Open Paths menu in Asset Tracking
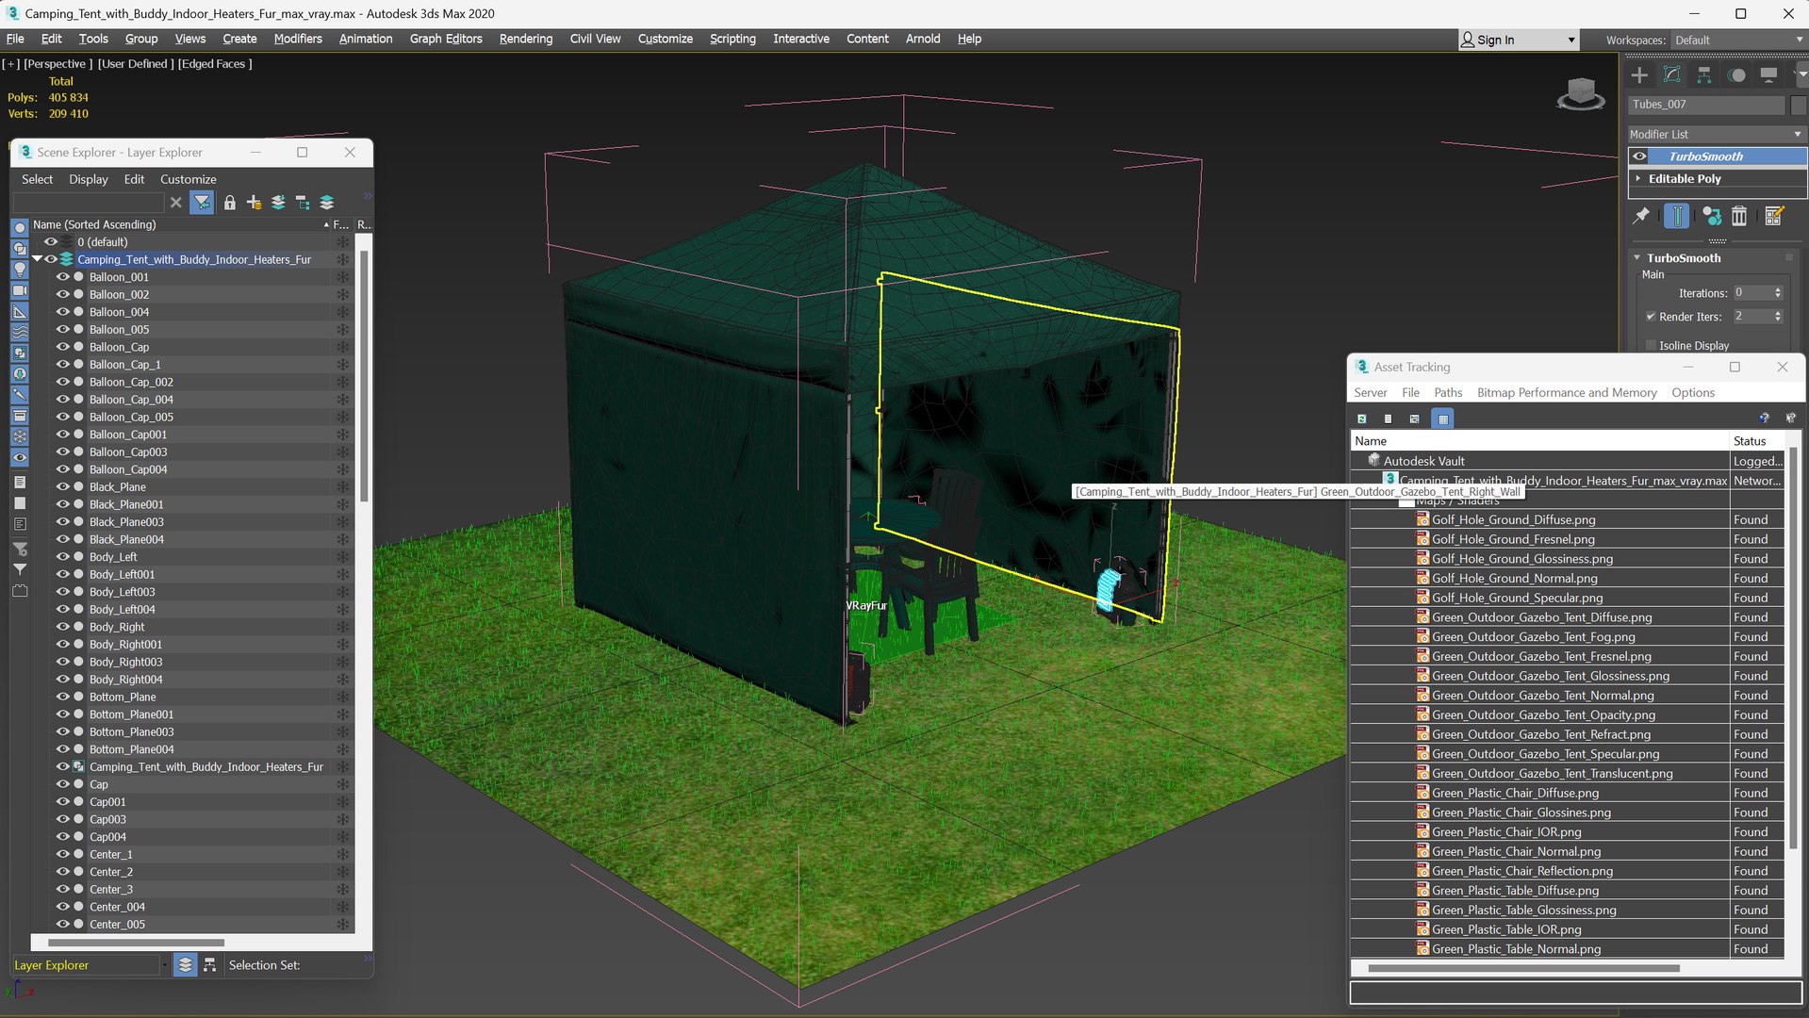The height and width of the screenshot is (1018, 1809). pyautogui.click(x=1448, y=393)
